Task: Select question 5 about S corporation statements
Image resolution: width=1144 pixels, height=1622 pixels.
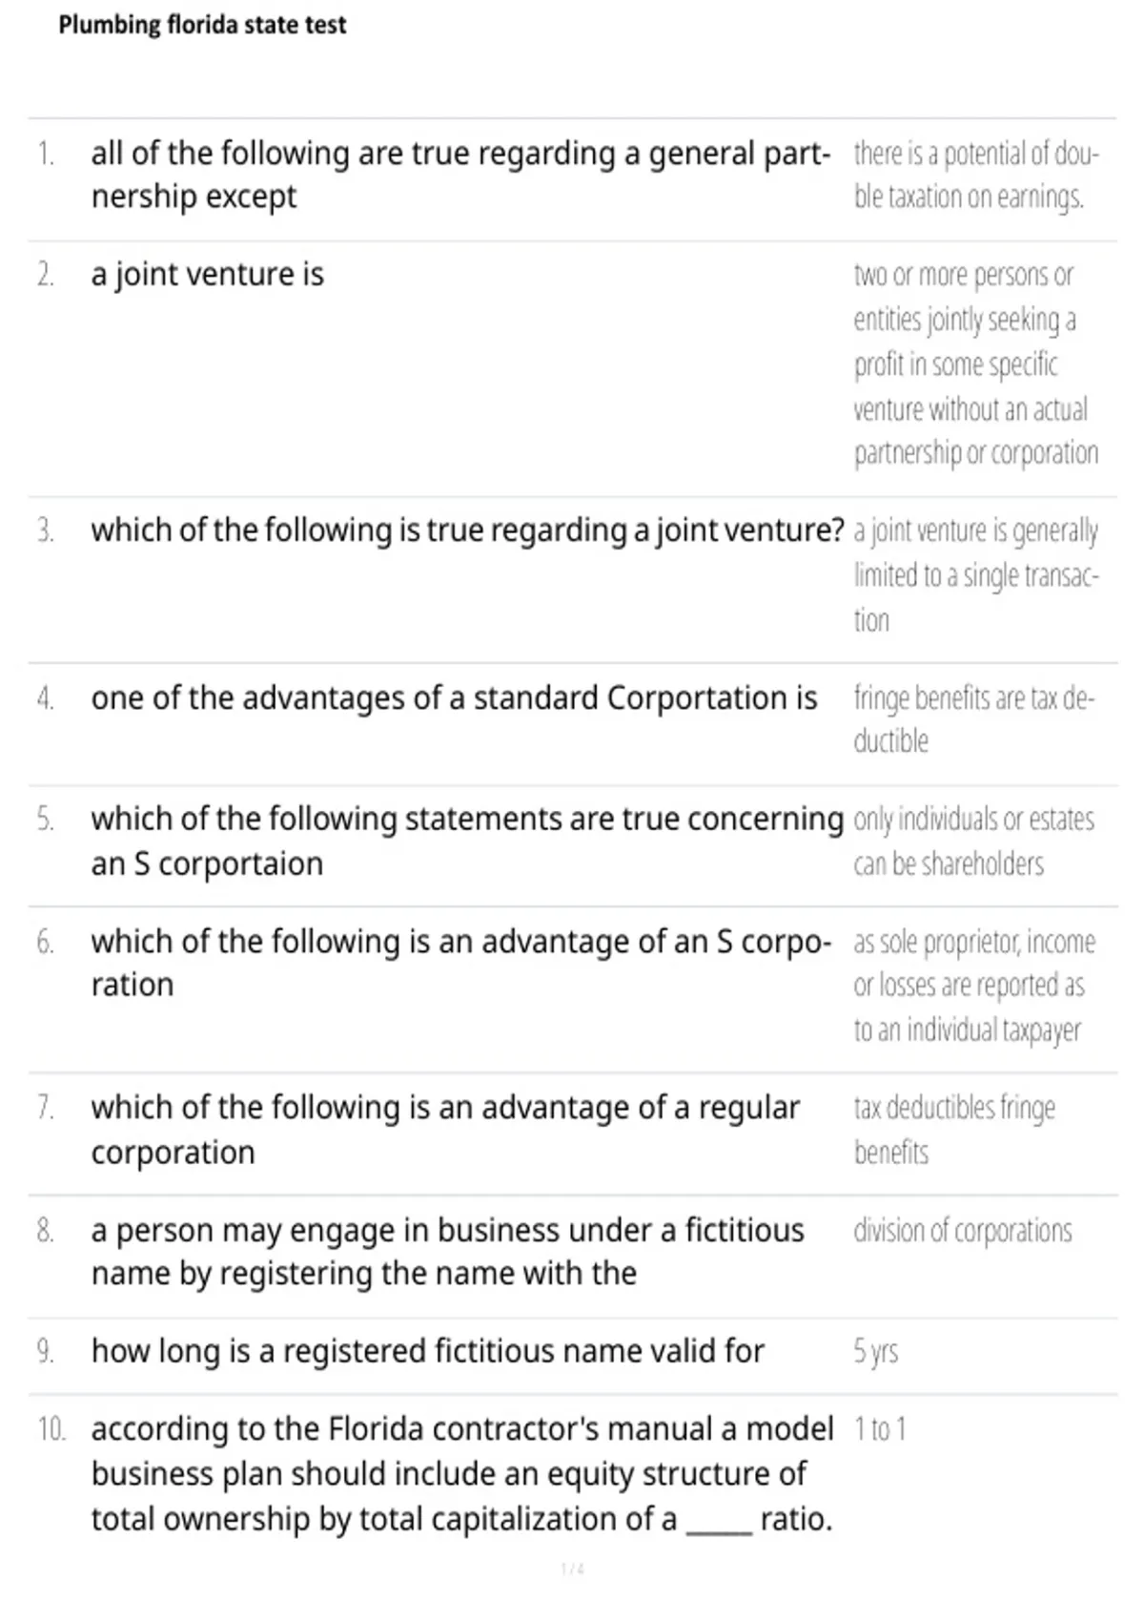Action: [x=467, y=842]
